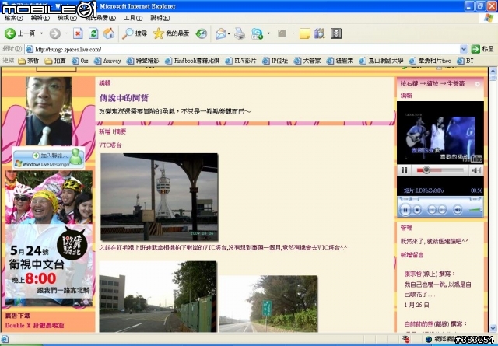Expand the address bar URL dropdown

pos(464,49)
